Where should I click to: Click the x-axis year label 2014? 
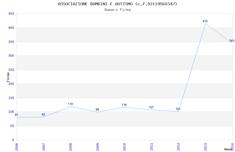(232, 147)
